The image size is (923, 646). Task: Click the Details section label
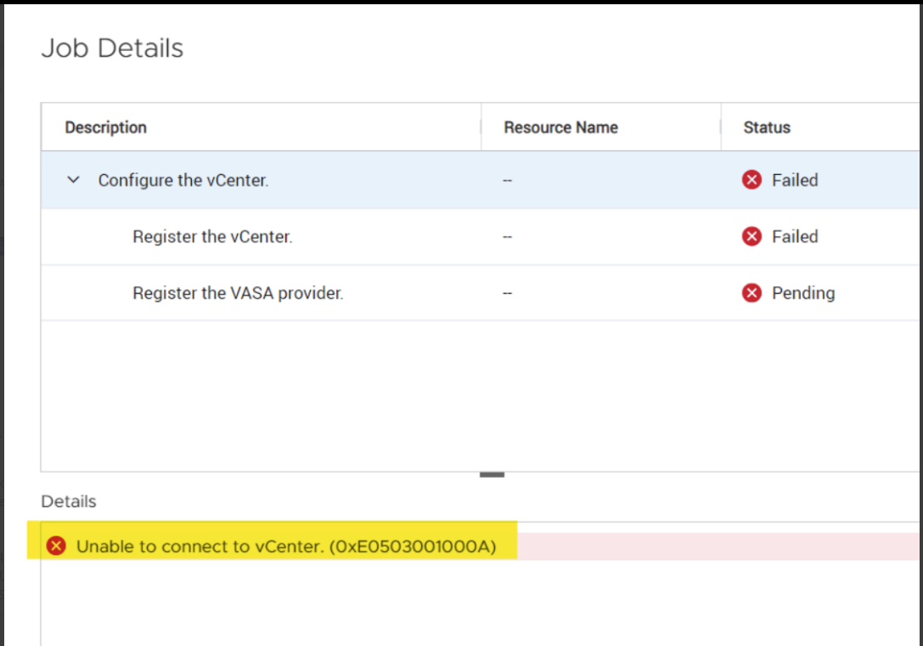click(x=69, y=502)
